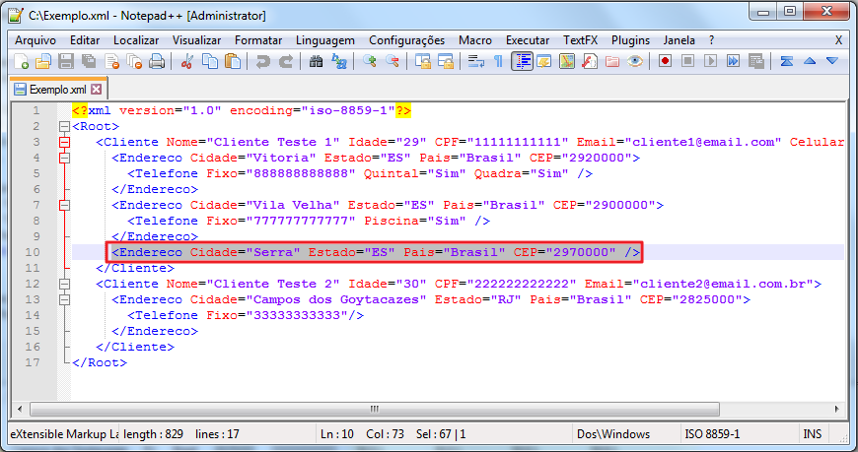This screenshot has width=858, height=452.
Task: Click the Stop recording square icon
Action: 687,61
